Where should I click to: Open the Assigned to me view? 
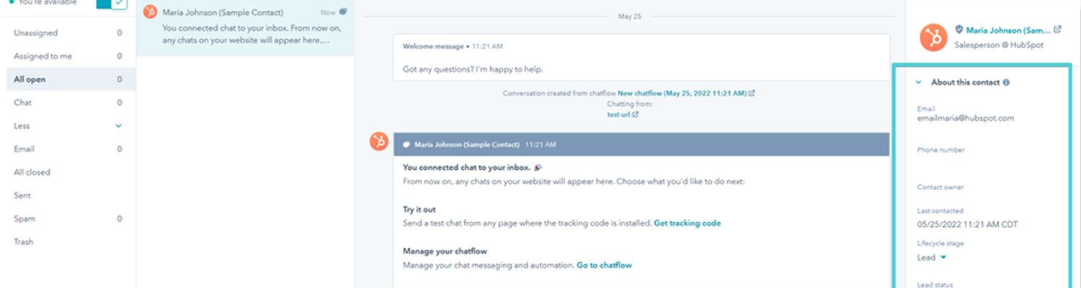(x=68, y=56)
